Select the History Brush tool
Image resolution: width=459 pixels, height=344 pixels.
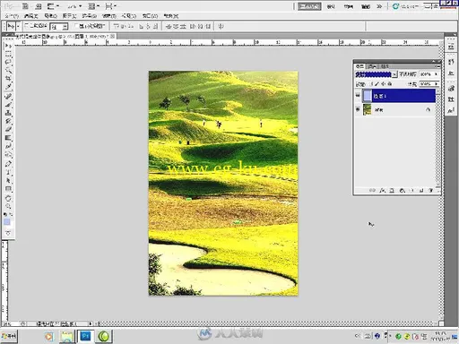click(x=8, y=121)
